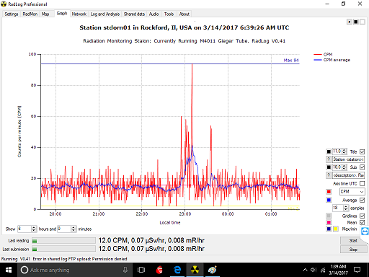Click the black square button at graph top-right
The image size is (369, 277).
click(356, 22)
